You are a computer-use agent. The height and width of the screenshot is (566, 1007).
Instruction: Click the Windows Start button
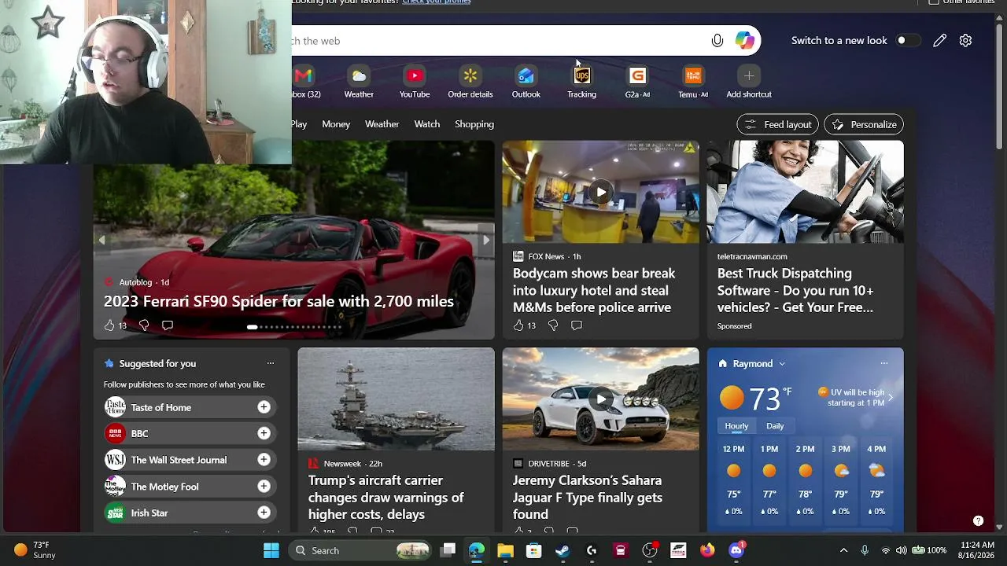point(271,550)
